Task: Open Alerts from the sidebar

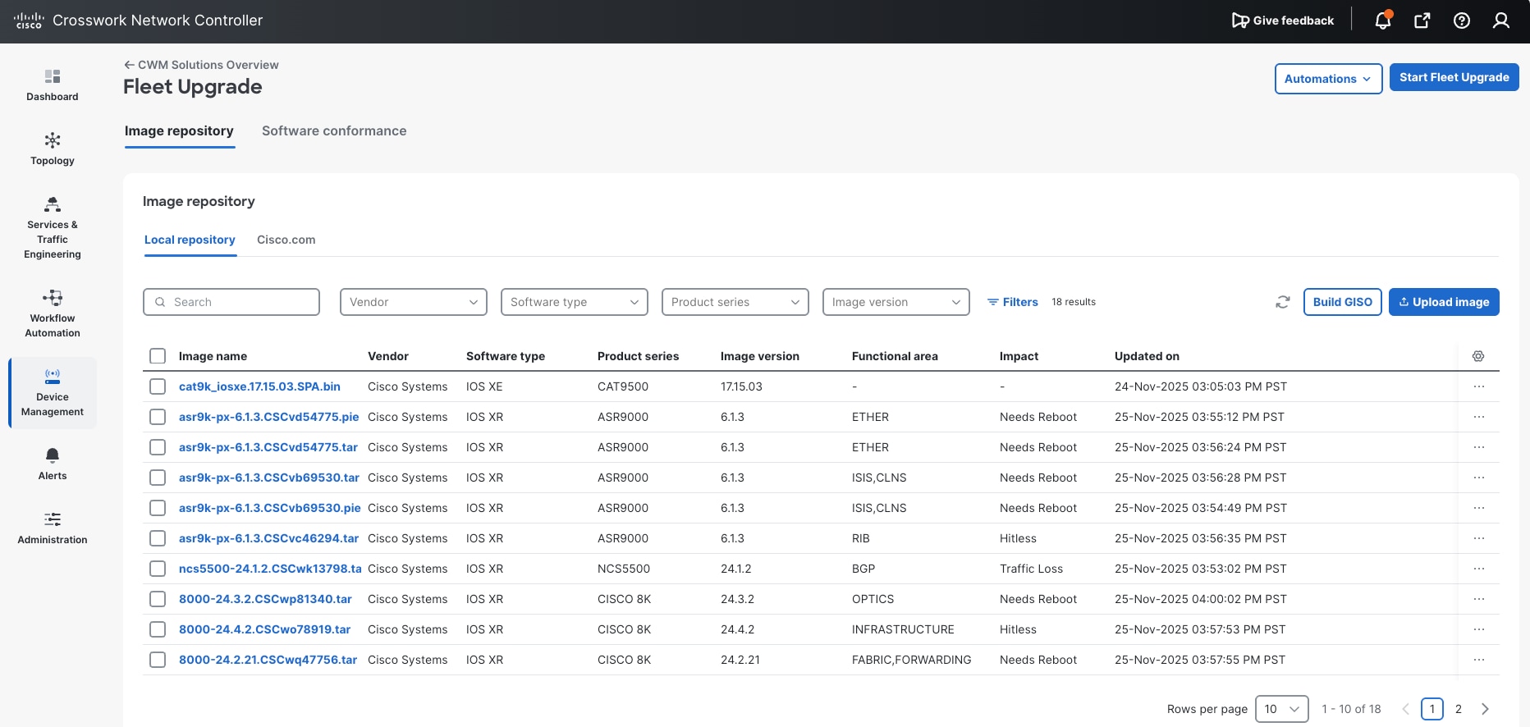Action: (53, 464)
